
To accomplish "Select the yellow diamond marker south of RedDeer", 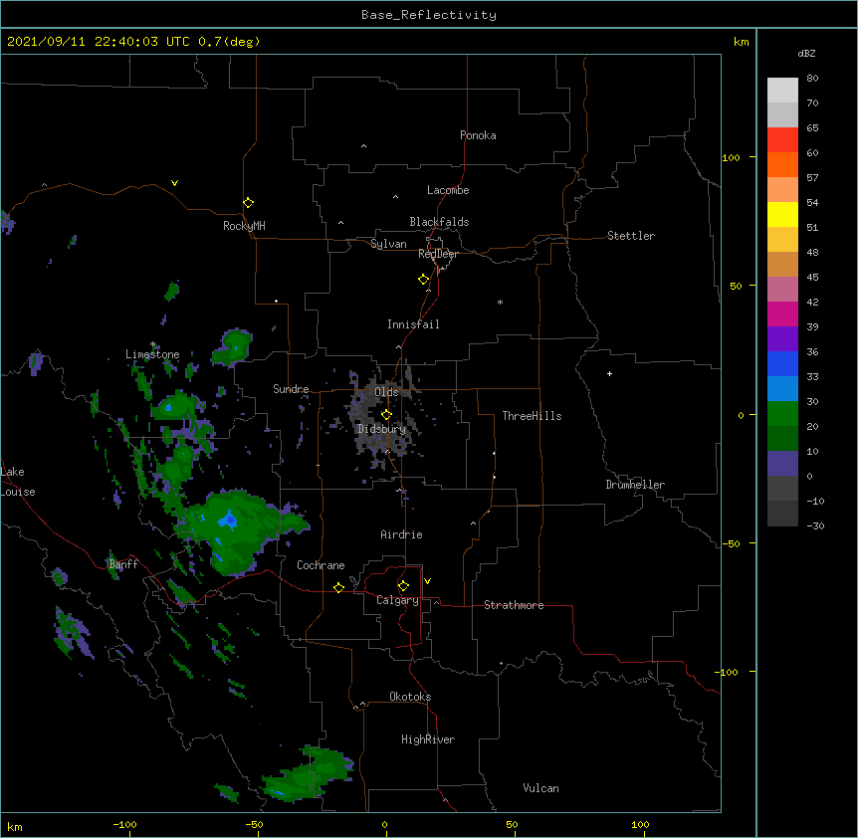I will (x=423, y=280).
